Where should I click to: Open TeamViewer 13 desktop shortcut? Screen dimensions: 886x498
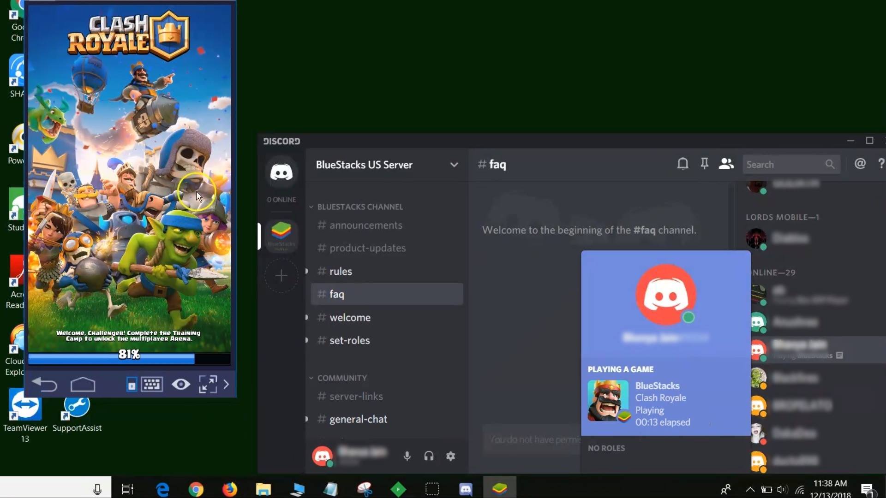coord(25,416)
